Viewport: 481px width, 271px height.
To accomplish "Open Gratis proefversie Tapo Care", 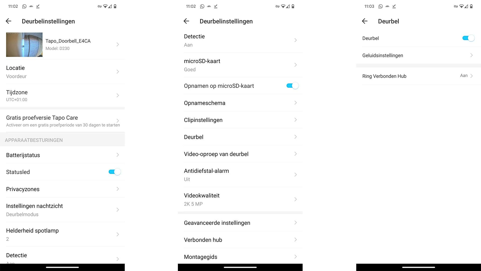I will pos(63,121).
